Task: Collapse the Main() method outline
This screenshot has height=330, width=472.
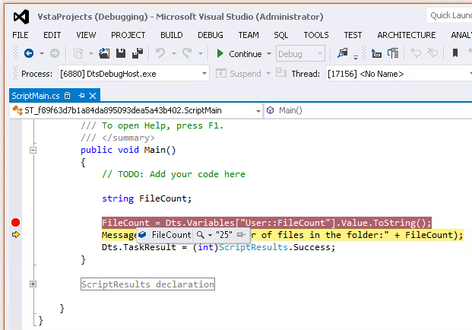Action: [33, 150]
